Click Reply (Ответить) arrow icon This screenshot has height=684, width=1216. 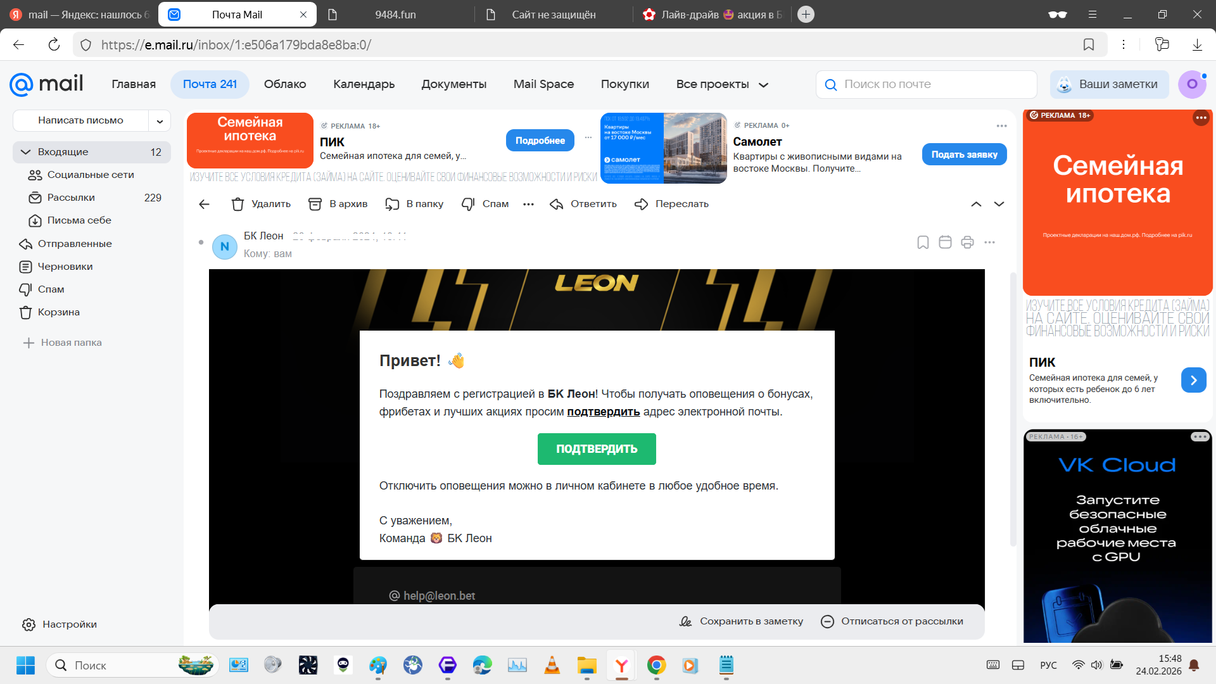click(x=557, y=204)
